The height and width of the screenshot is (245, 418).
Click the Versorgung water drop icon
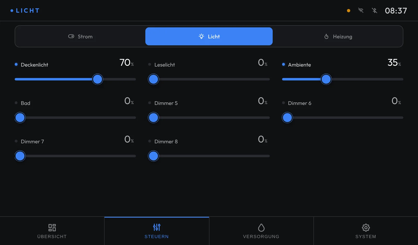click(x=261, y=227)
